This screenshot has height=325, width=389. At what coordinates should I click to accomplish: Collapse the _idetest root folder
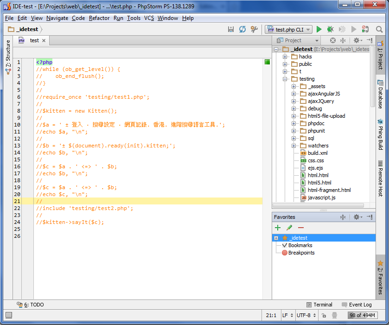pyautogui.click(x=276, y=49)
